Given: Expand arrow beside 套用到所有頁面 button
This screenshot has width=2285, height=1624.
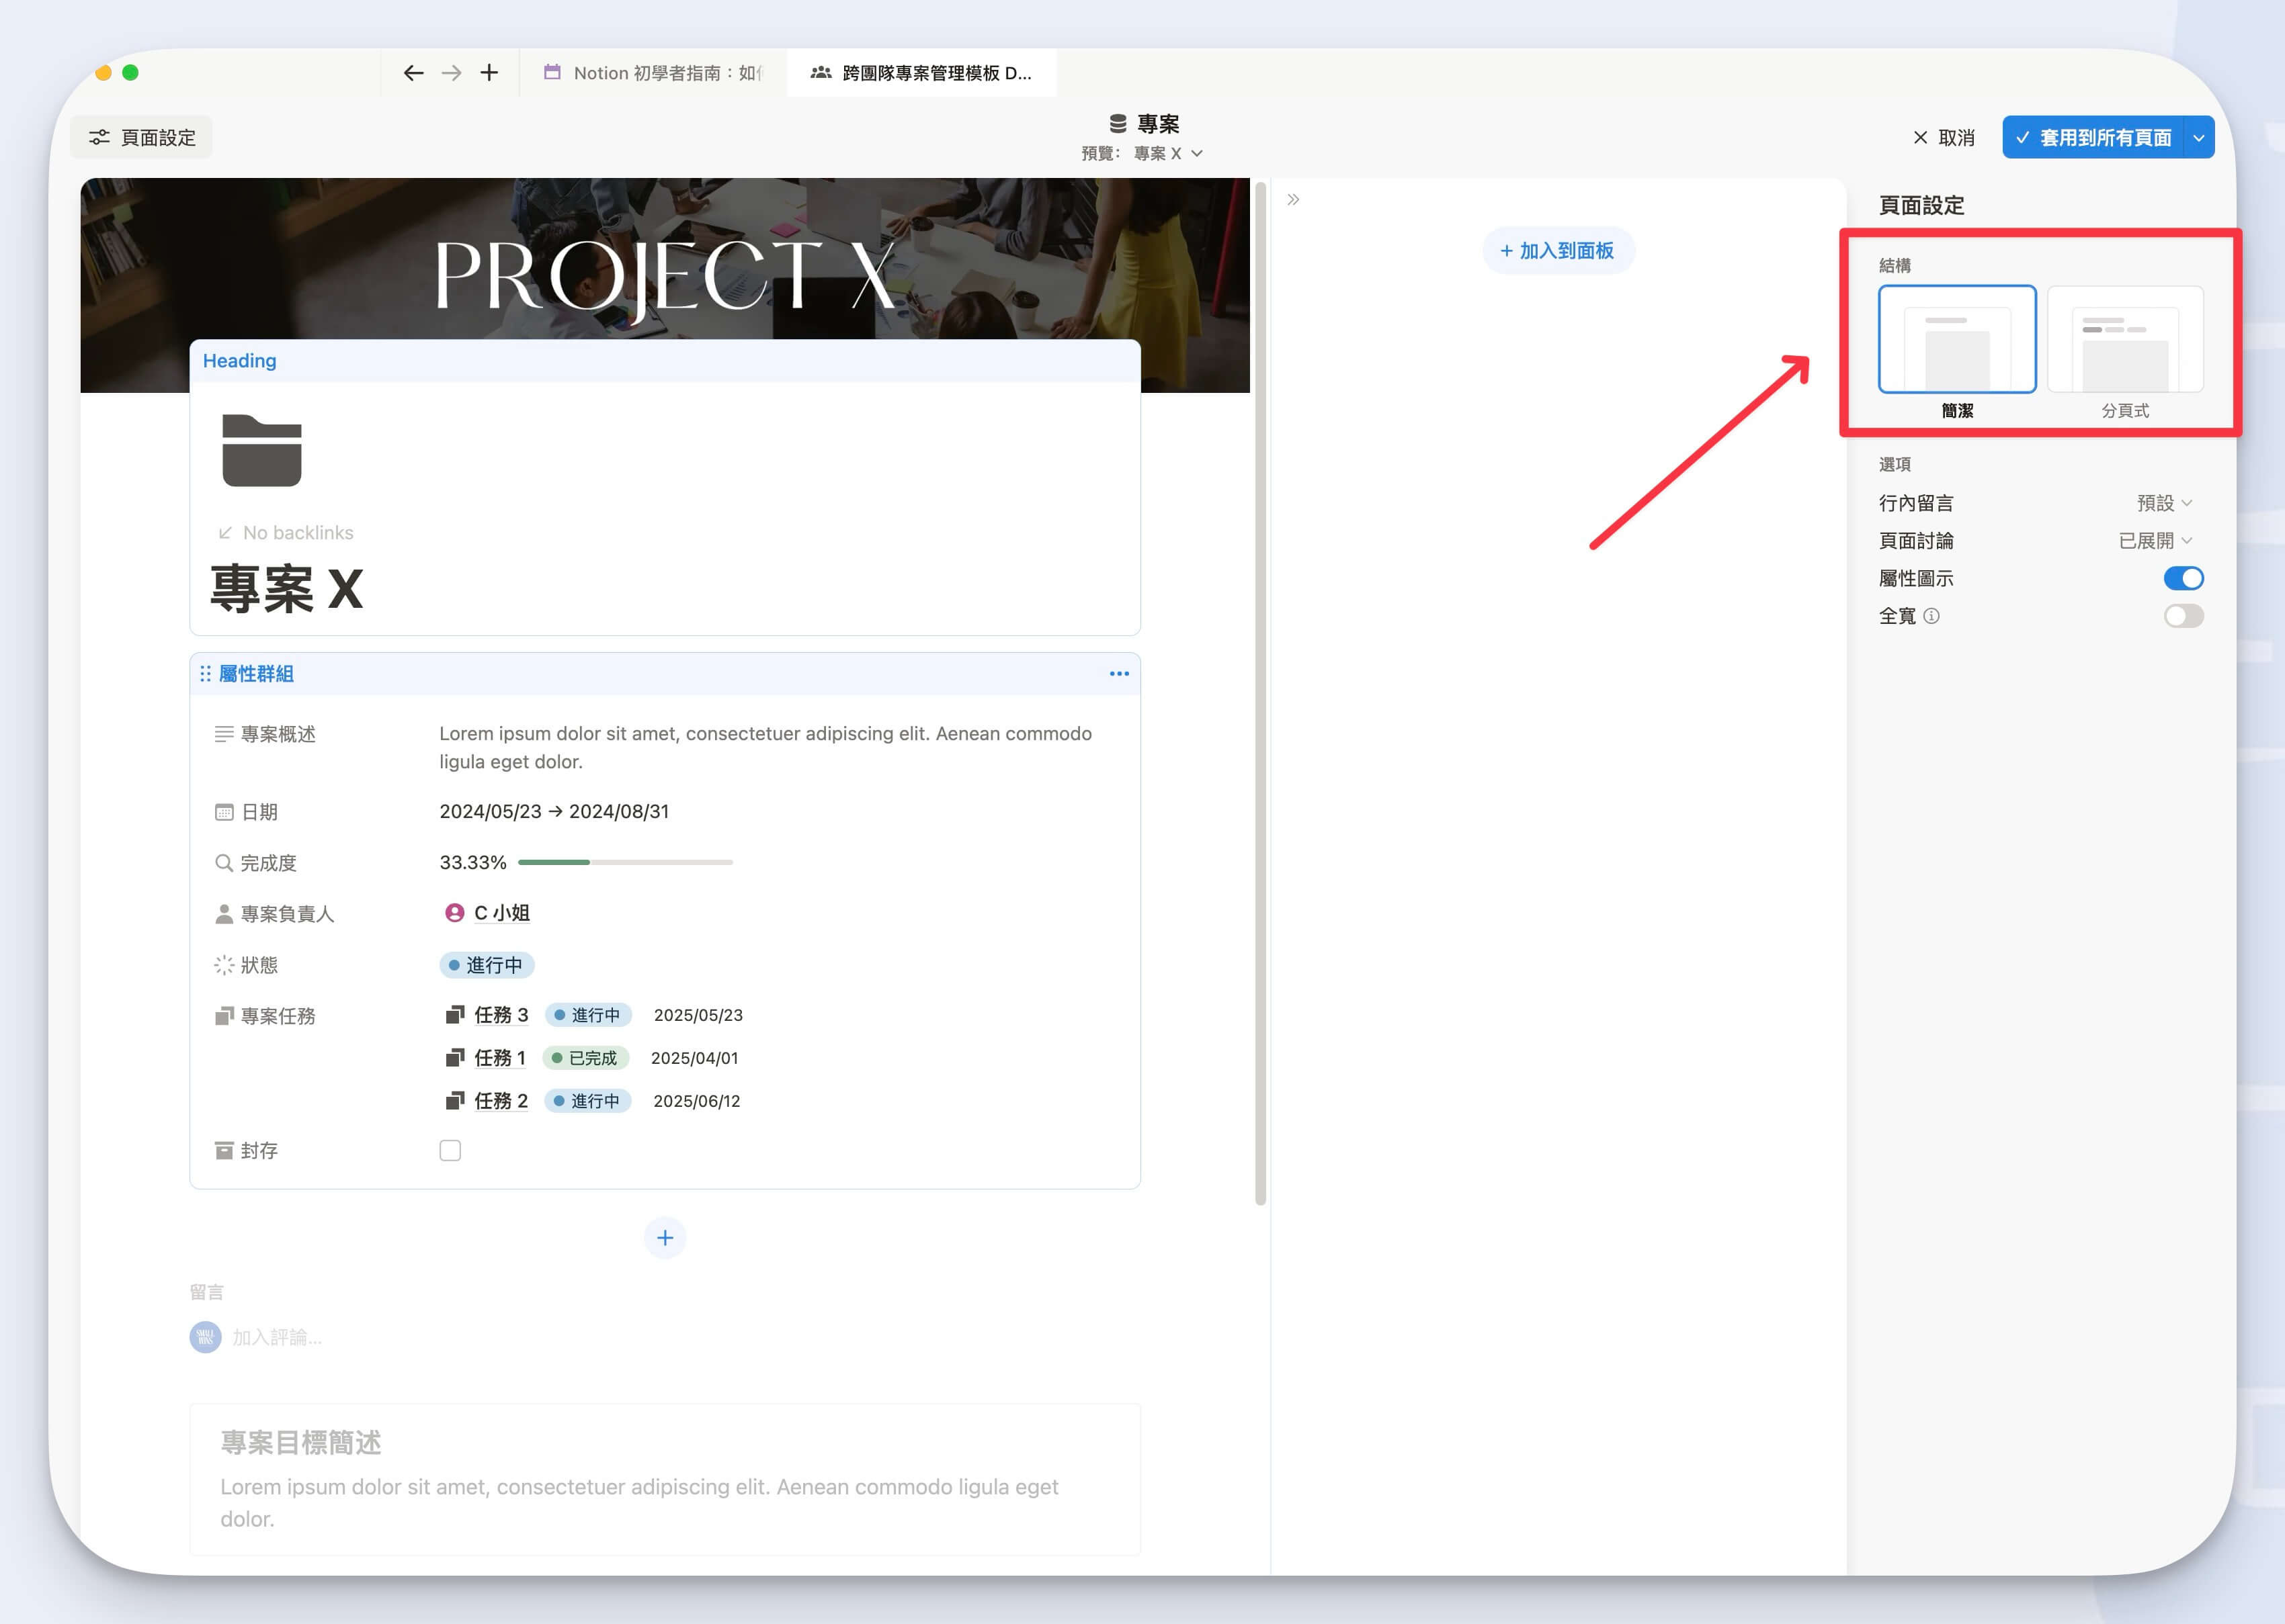Looking at the screenshot, I should tap(2198, 138).
